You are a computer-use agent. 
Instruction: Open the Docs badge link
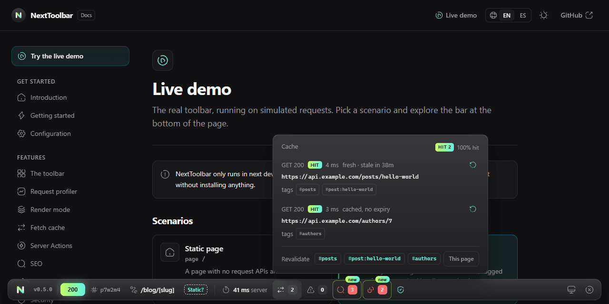point(86,15)
